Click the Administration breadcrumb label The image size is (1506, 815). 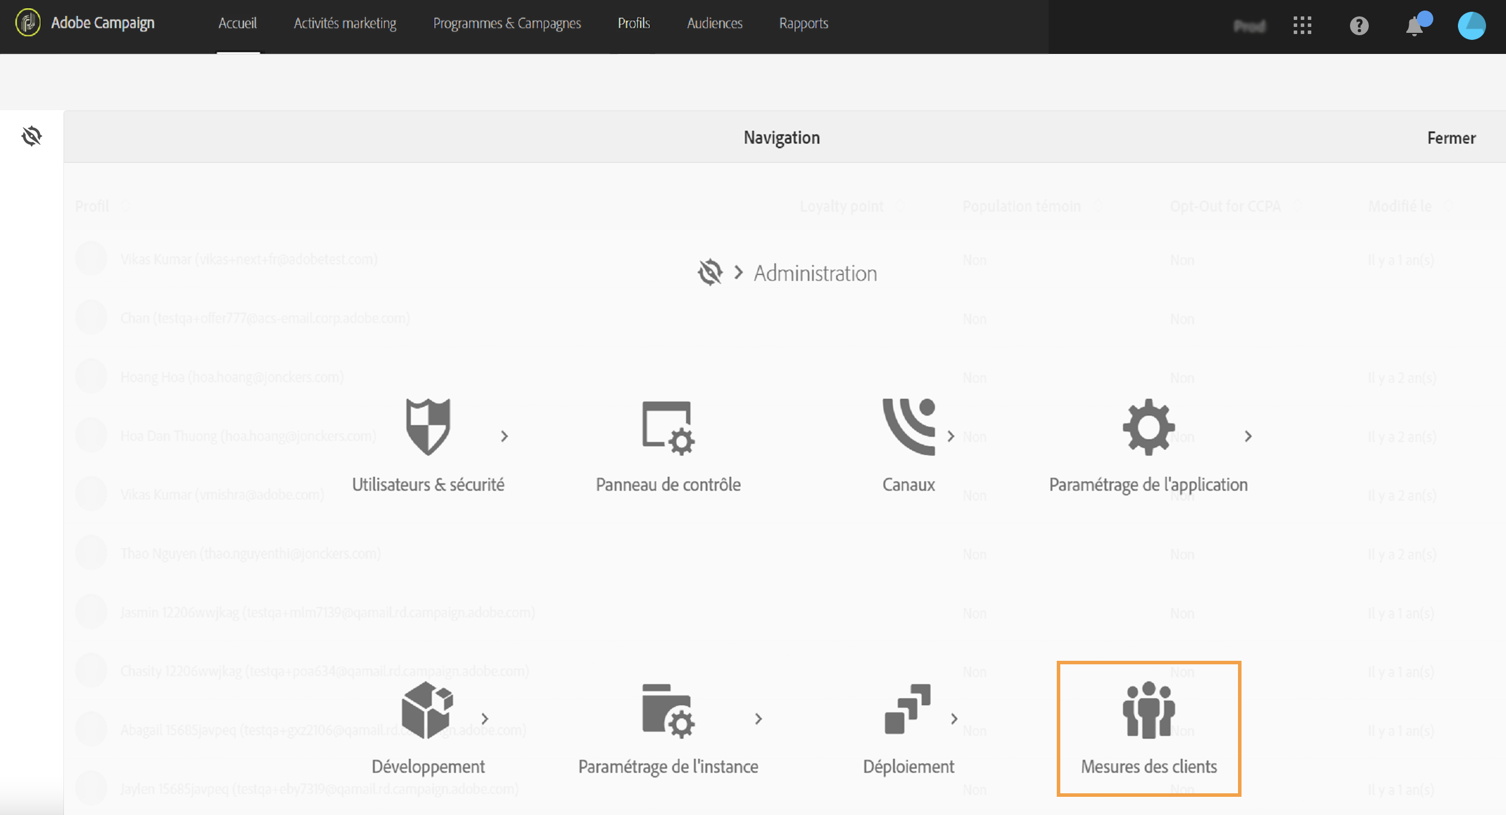tap(815, 273)
